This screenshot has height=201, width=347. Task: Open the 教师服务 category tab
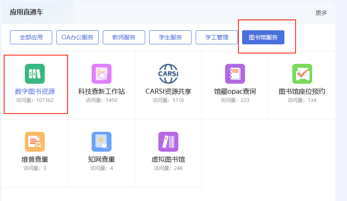tap(124, 37)
